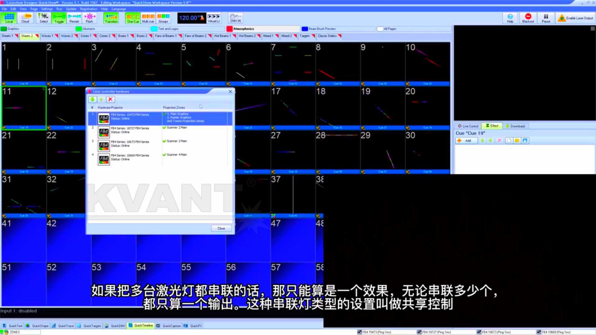This screenshot has width=596, height=335.
Task: Expand the Mixed 1 tab red arrow
Action: click(277, 36)
